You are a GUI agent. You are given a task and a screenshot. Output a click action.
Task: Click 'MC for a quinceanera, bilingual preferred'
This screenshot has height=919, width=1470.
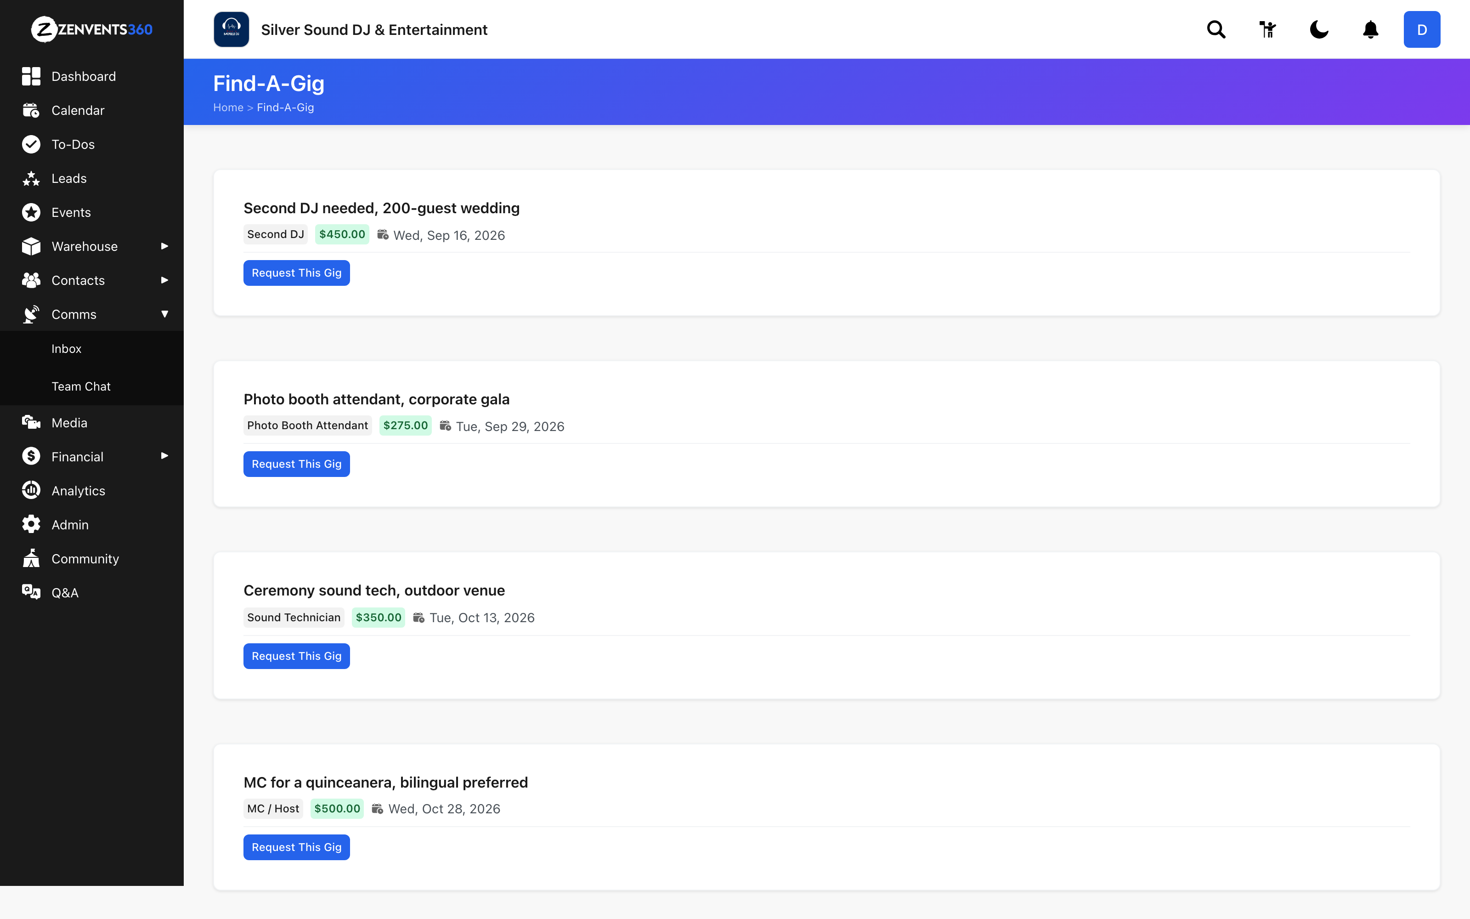pyautogui.click(x=386, y=782)
